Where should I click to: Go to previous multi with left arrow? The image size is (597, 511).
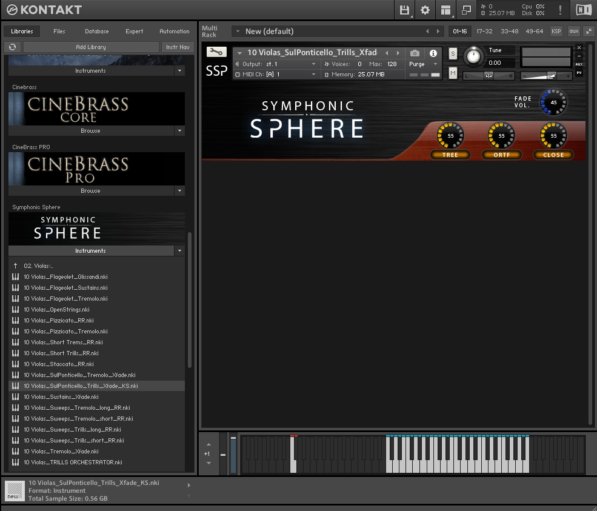coord(427,32)
